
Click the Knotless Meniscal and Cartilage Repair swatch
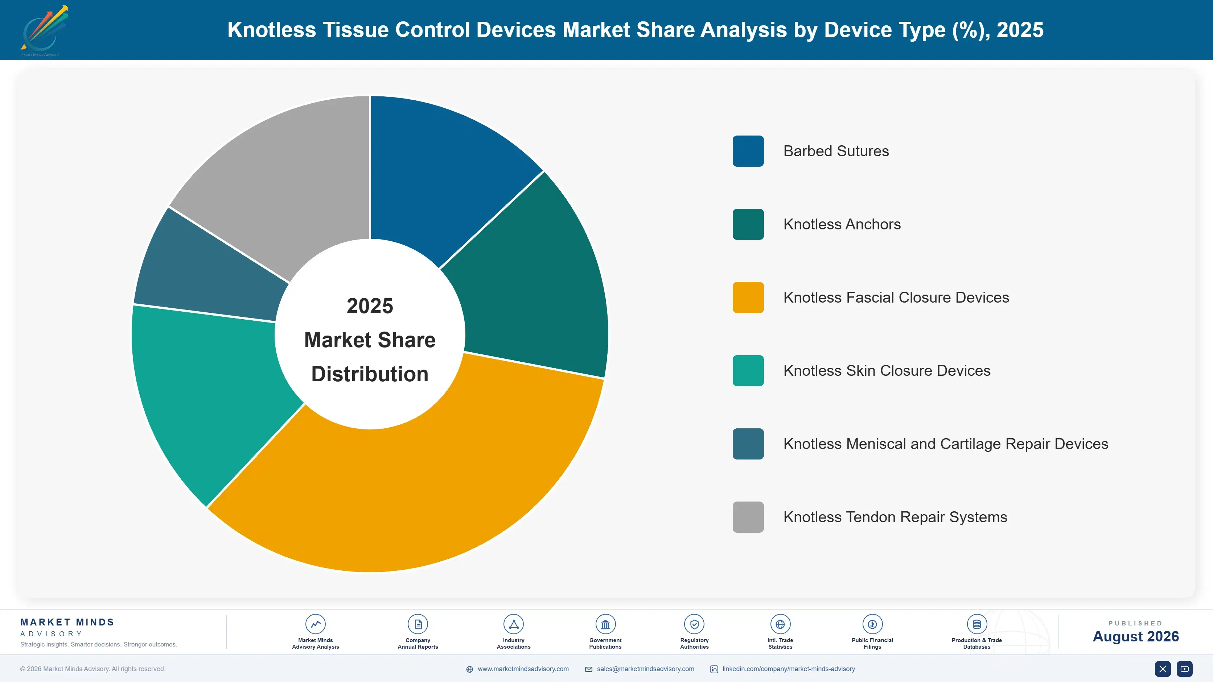(748, 444)
